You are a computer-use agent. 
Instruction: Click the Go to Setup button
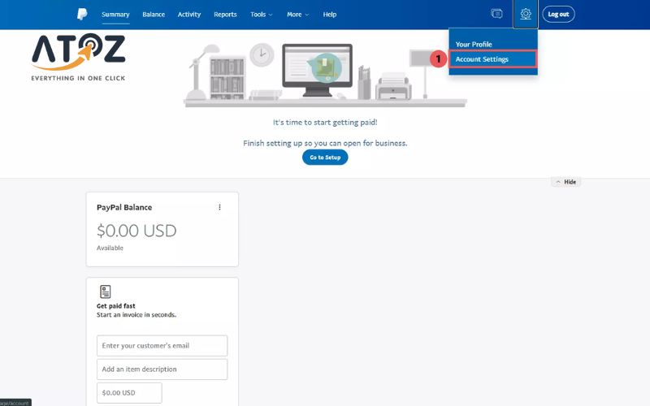(x=325, y=158)
